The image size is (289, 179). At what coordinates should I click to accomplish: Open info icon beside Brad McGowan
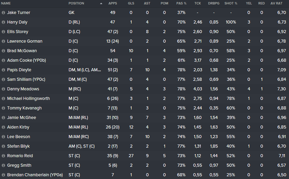pos(3,51)
